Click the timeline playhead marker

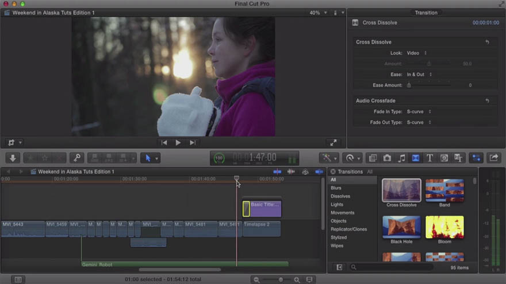[x=236, y=178]
